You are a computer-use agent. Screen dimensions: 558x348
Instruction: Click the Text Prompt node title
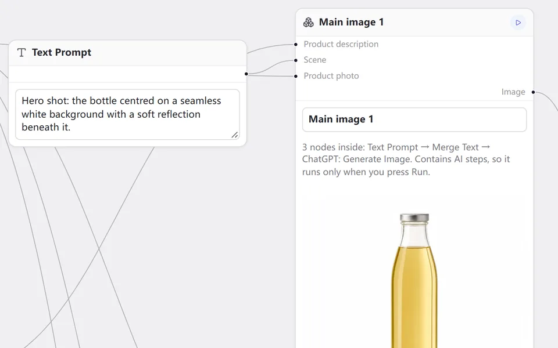point(62,53)
